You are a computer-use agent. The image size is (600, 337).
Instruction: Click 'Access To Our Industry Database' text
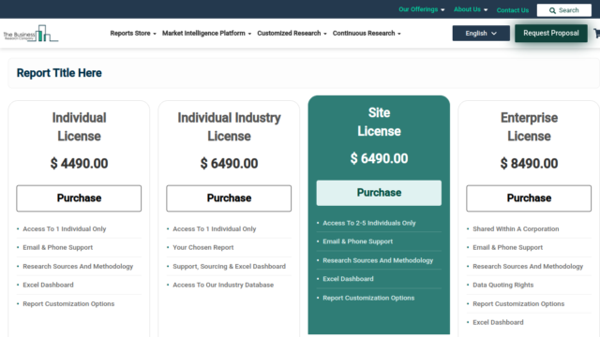click(223, 285)
